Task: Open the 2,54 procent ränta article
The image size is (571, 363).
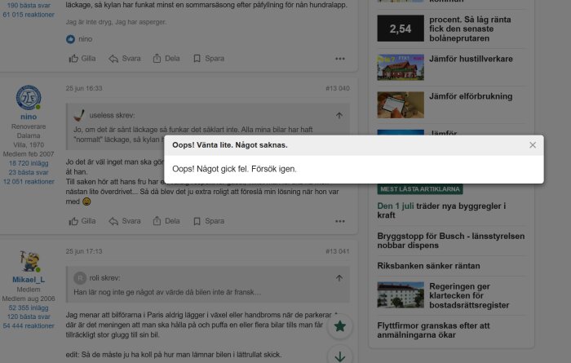Action: tap(470, 29)
